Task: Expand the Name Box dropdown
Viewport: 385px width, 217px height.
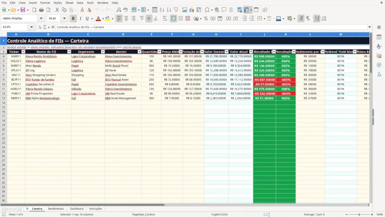Action: pyautogui.click(x=32, y=27)
